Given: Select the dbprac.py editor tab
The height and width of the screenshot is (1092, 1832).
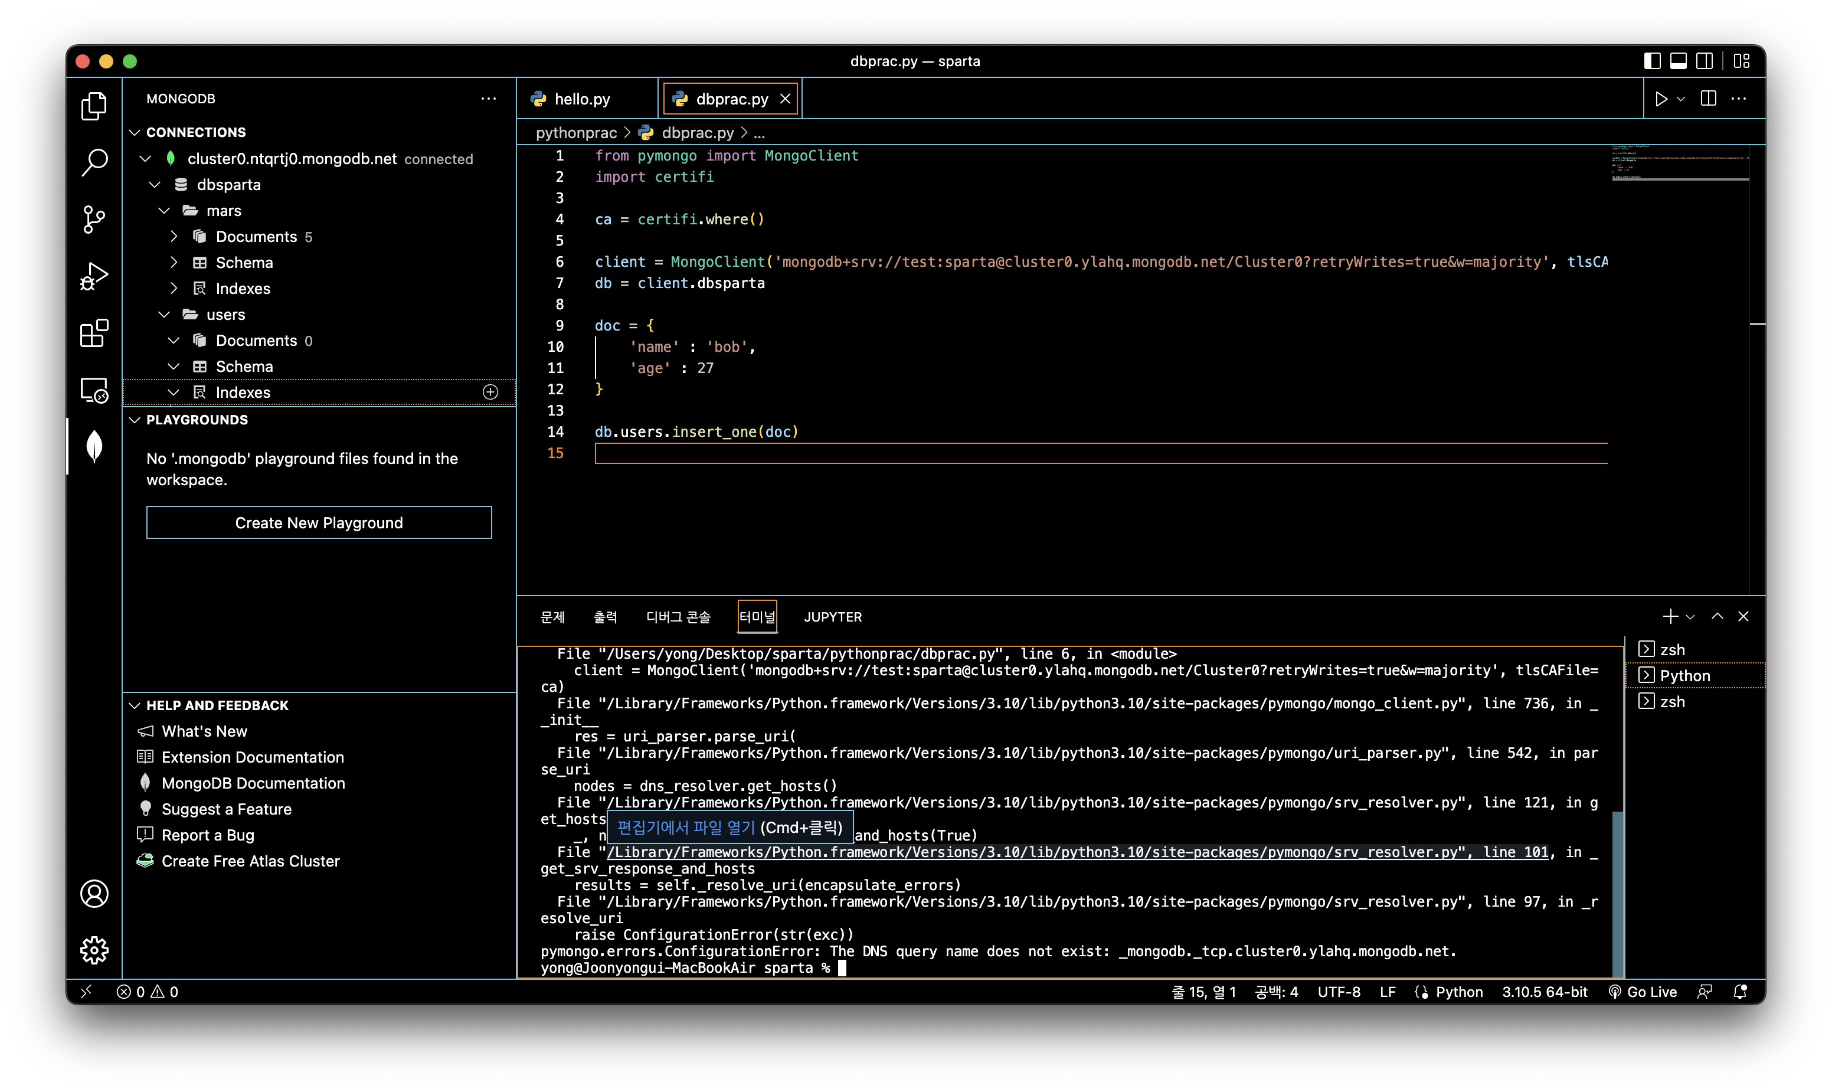Looking at the screenshot, I should click(731, 99).
